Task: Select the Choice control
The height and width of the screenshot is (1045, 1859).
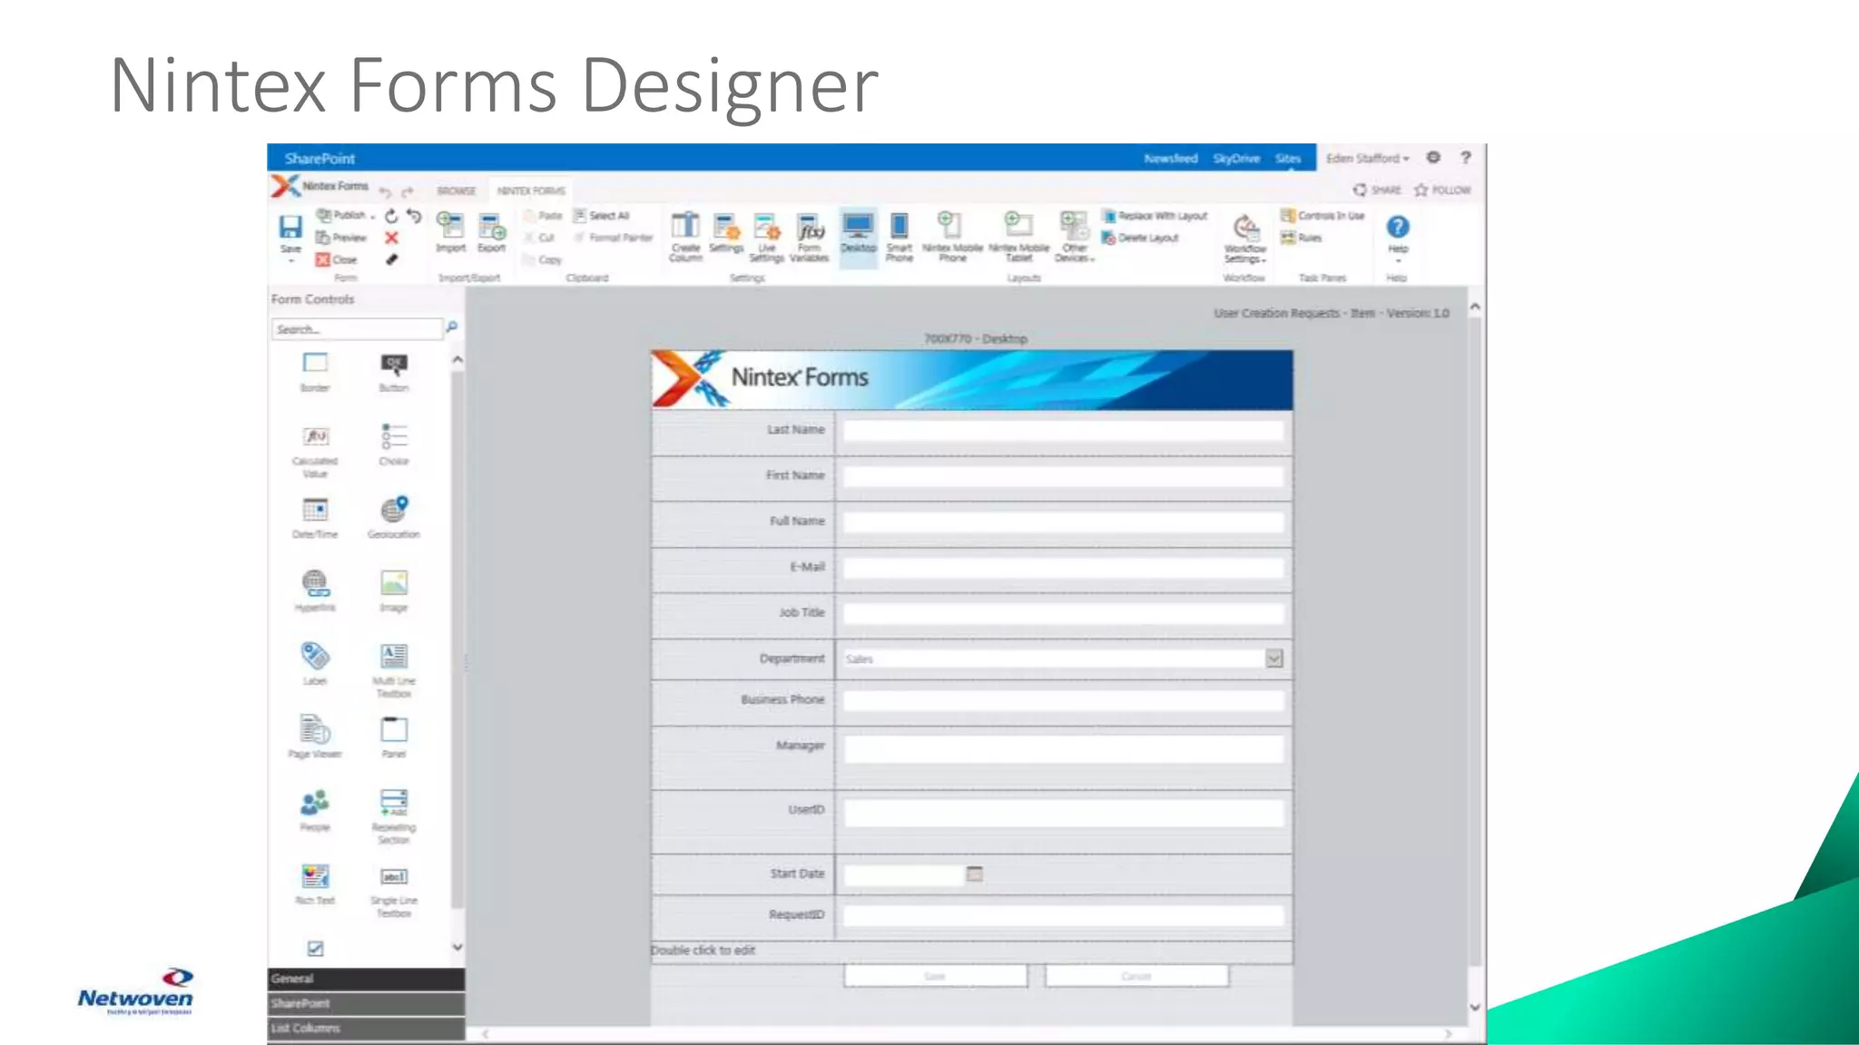Action: [394, 444]
